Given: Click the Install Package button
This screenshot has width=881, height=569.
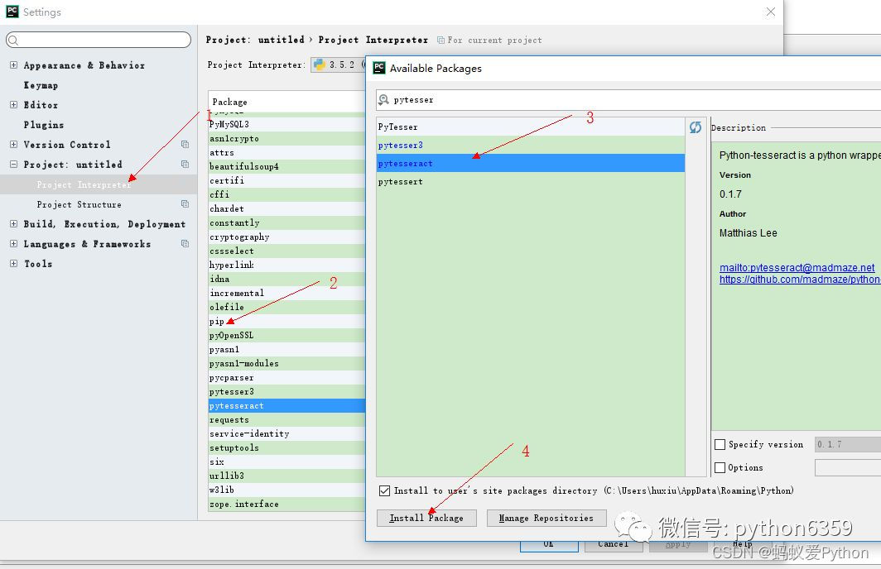Looking at the screenshot, I should coord(426,518).
